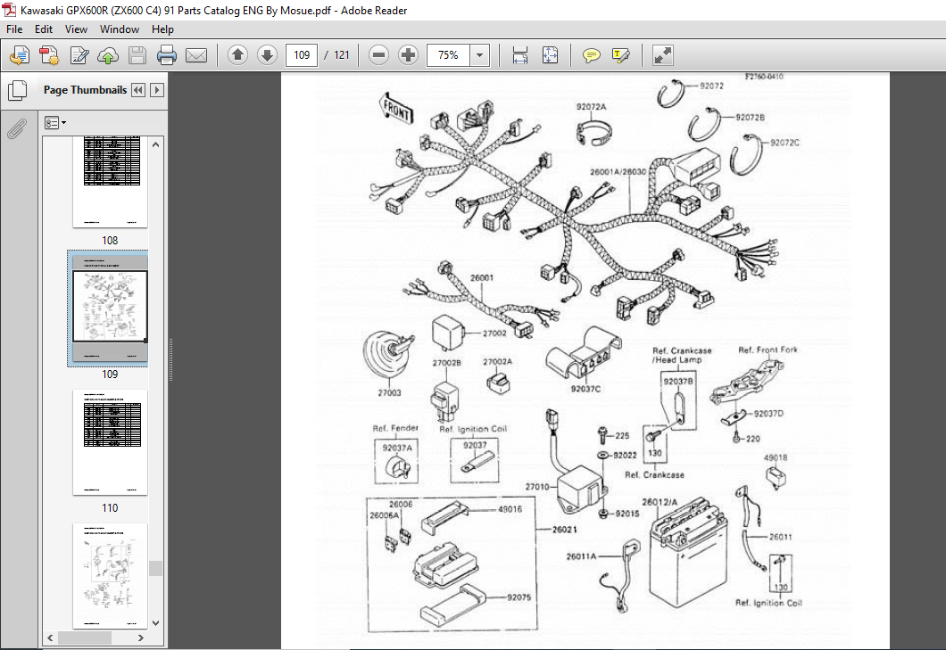Click part label 26012/A battery
The height and width of the screenshot is (650, 946).
[x=660, y=502]
